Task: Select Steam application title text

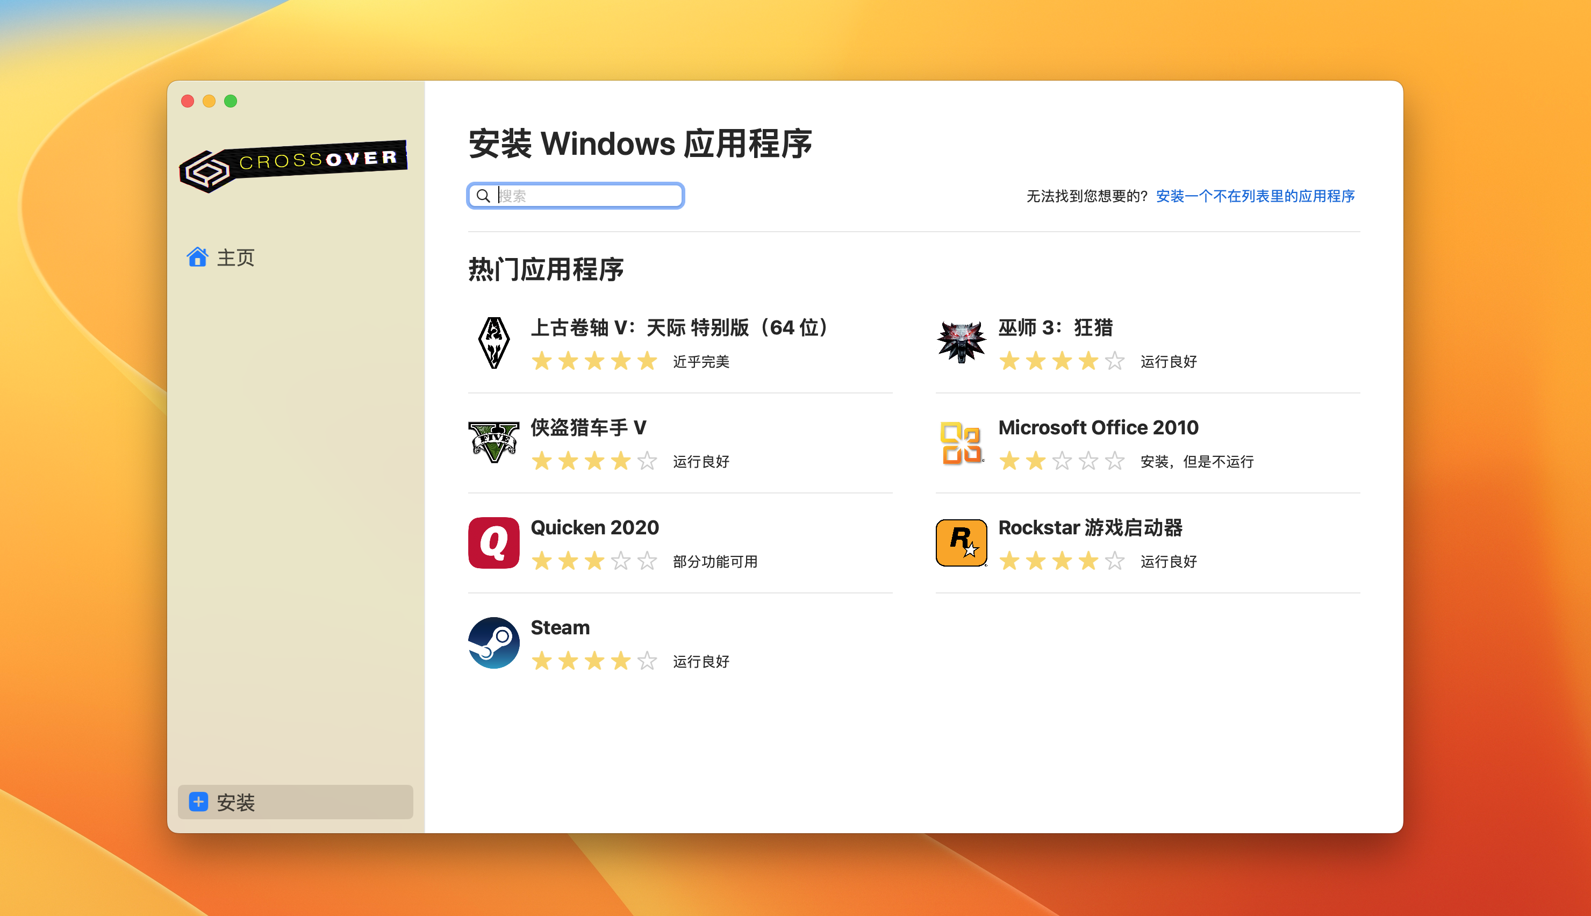Action: [x=560, y=627]
